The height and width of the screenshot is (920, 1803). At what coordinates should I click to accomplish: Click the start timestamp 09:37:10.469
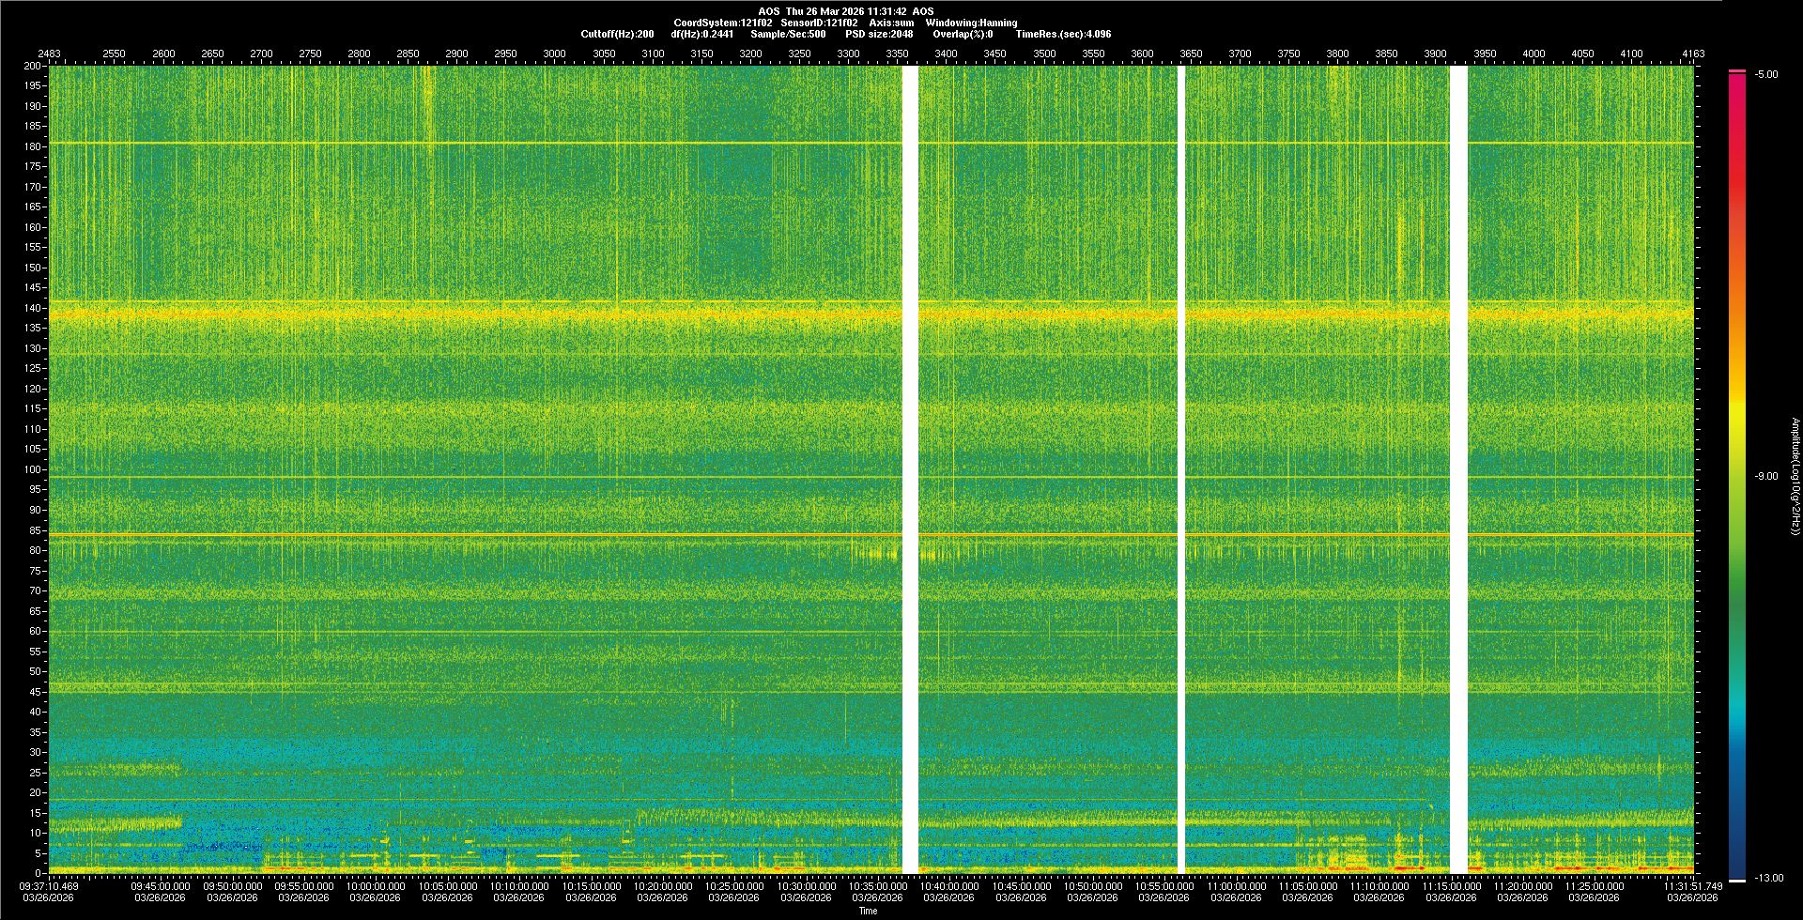coord(51,886)
